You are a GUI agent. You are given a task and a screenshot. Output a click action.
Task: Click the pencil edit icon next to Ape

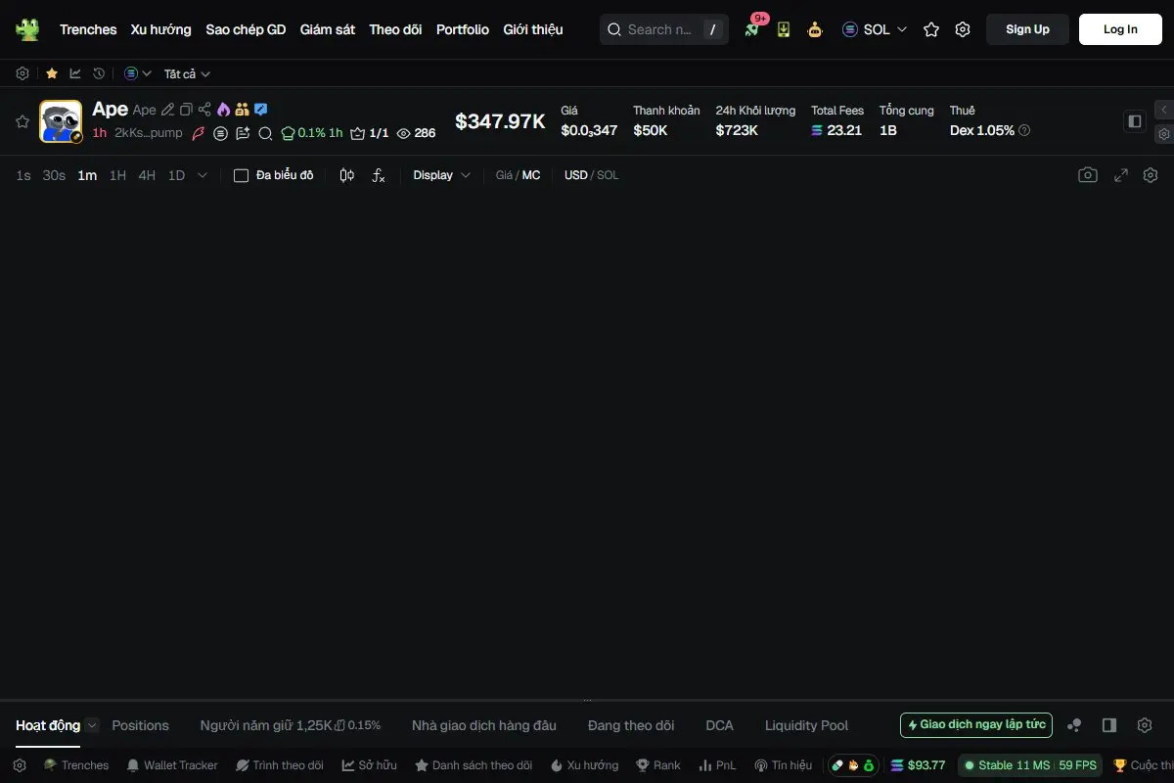167,110
